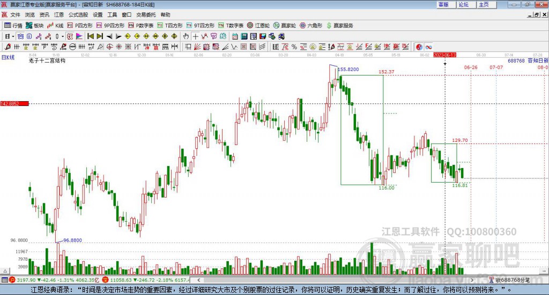Screen dimensions: 549x295
Task: Select the pencil draw tool
Action: [x=8, y=47]
